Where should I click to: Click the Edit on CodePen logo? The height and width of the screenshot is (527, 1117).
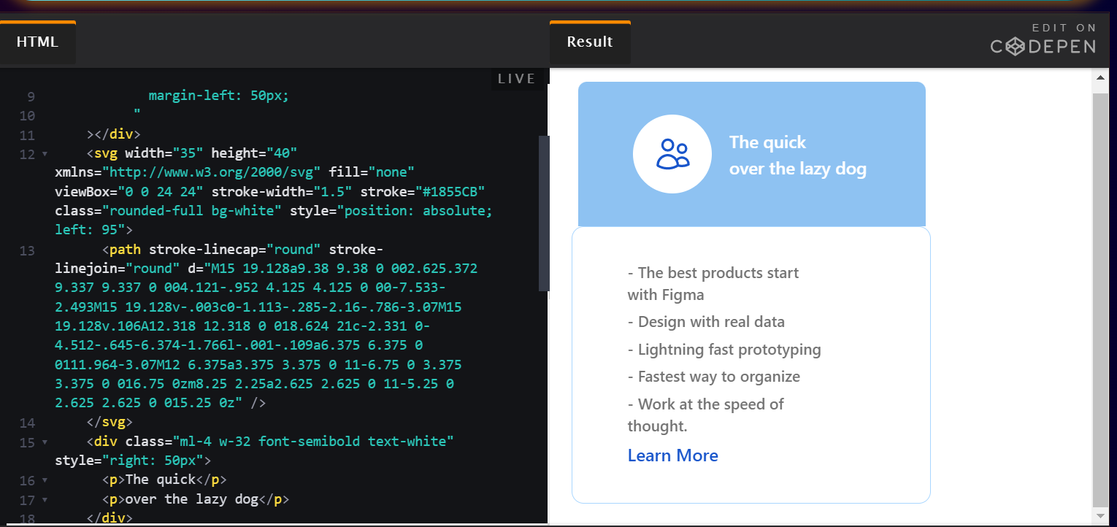pos(1043,40)
